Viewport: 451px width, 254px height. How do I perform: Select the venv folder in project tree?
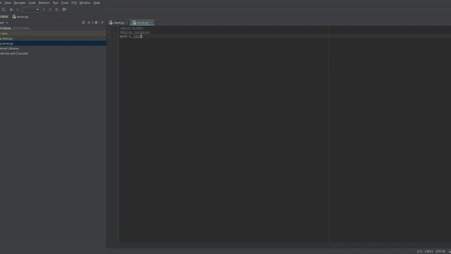(54, 33)
